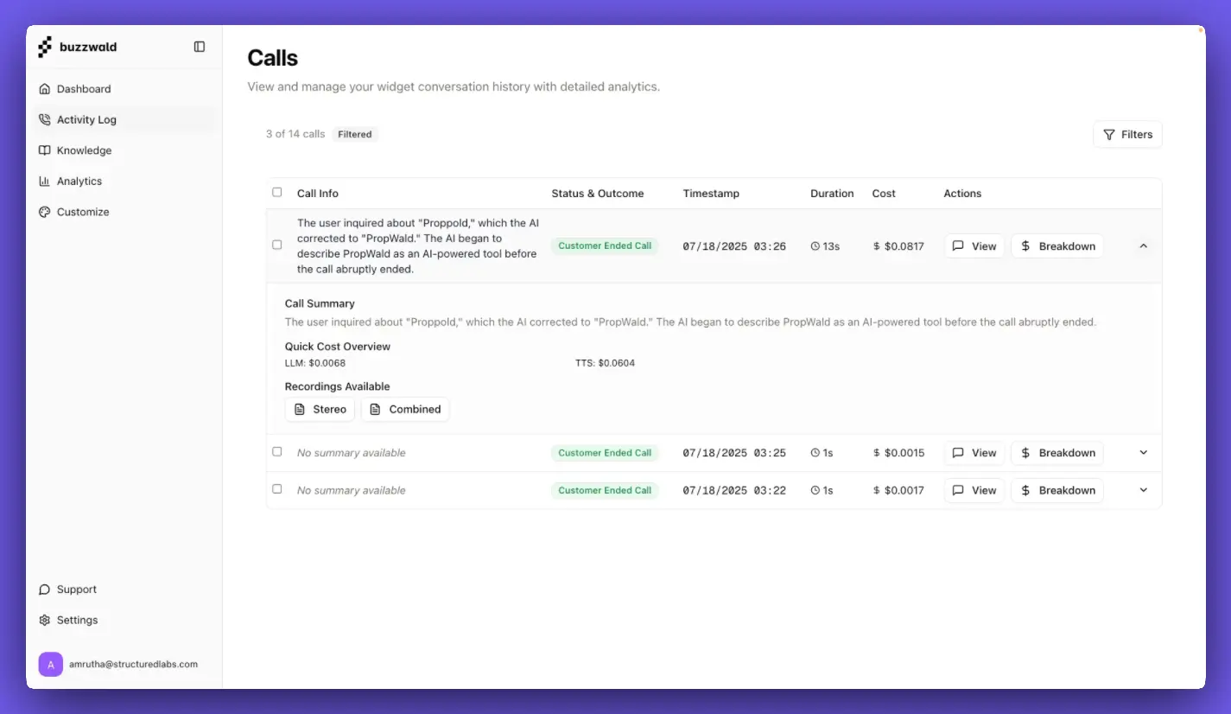Switch to the Dashboard sidebar entry
This screenshot has height=714, width=1231.
point(84,88)
